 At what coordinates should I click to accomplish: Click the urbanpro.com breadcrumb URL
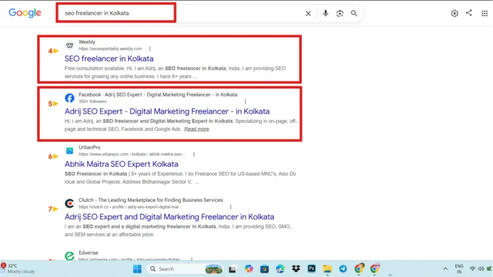pos(132,154)
